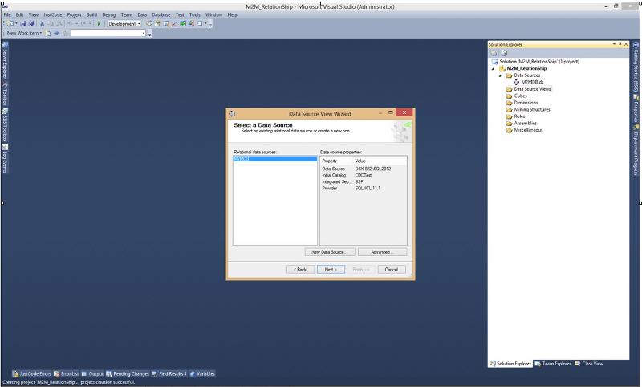Click the Save icon in toolbar
Image resolution: width=642 pixels, height=387 pixels.
click(x=23, y=24)
